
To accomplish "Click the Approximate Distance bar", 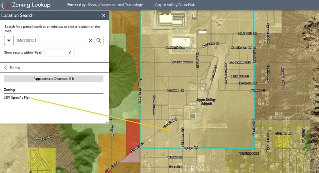I will point(54,79).
